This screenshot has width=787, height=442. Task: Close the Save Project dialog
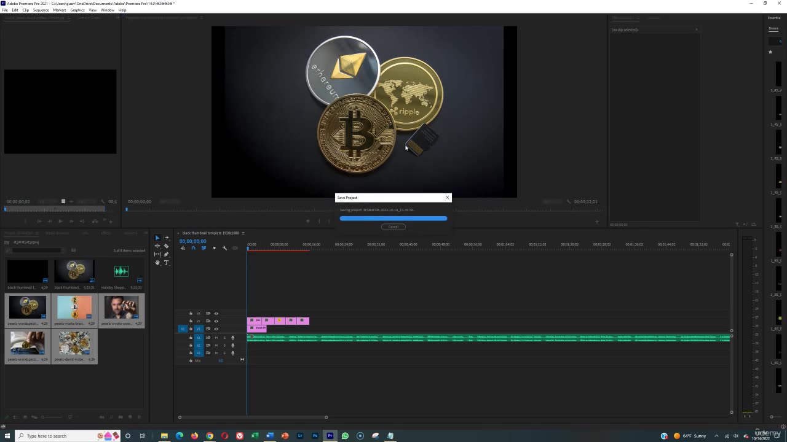[x=447, y=197]
